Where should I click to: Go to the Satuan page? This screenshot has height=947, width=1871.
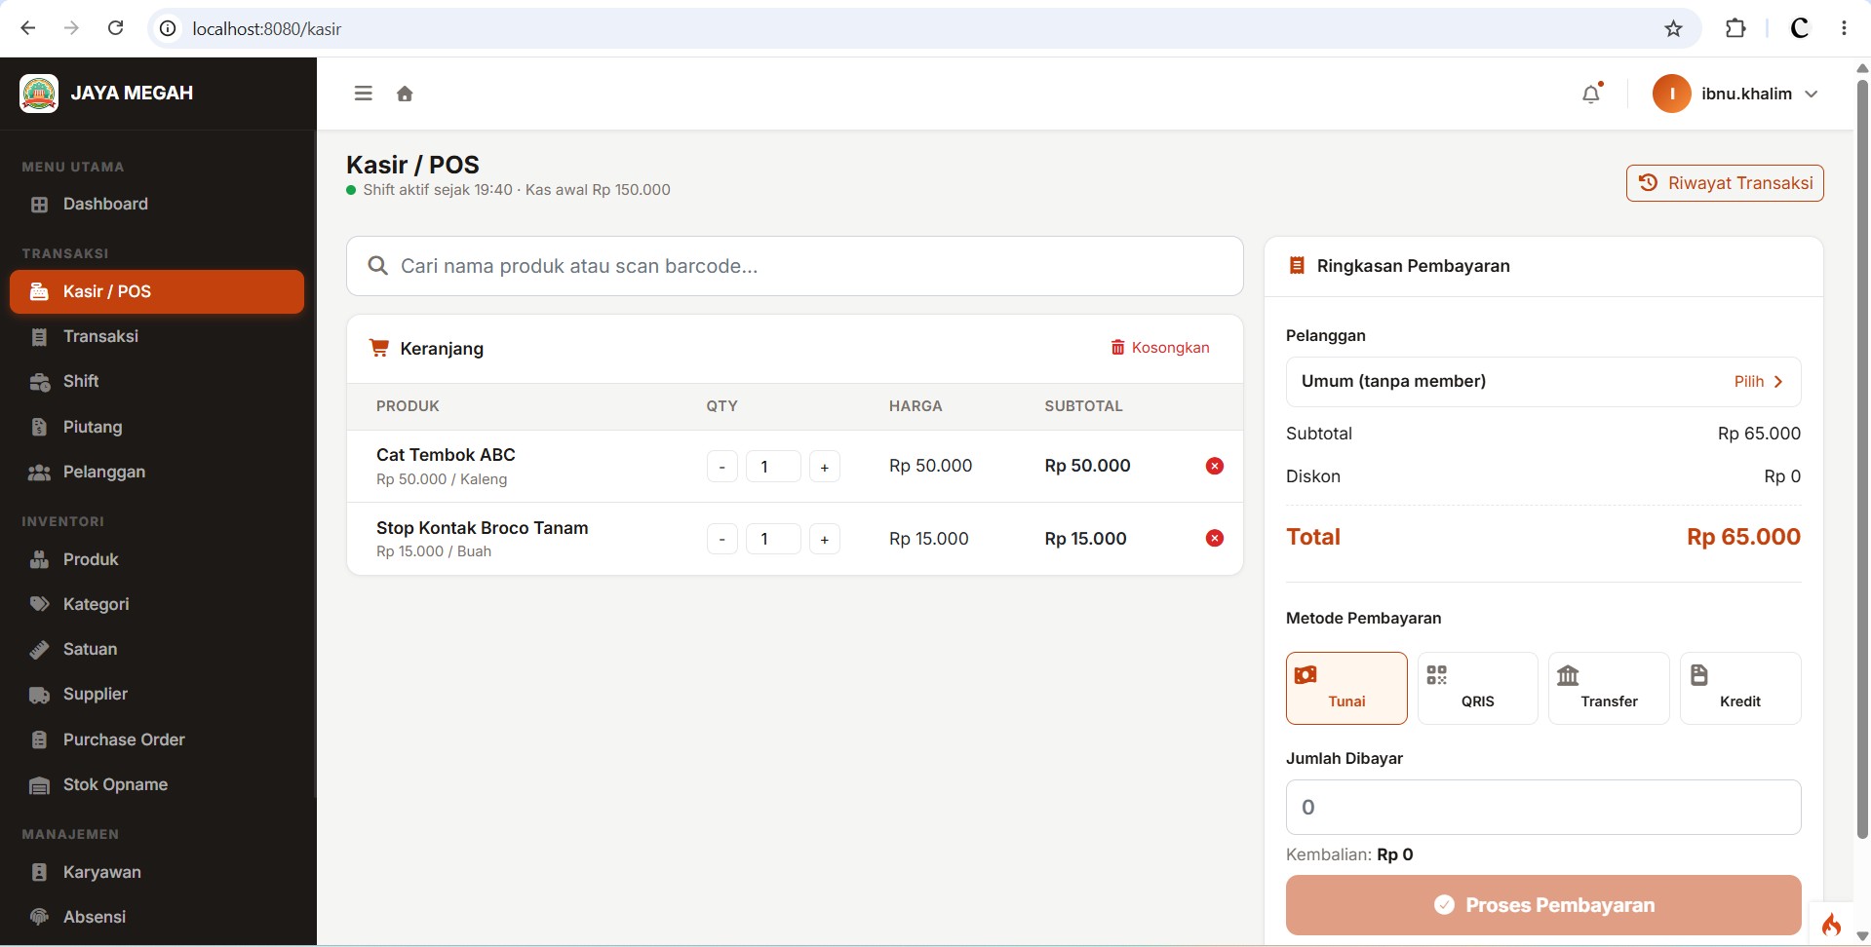click(x=157, y=649)
